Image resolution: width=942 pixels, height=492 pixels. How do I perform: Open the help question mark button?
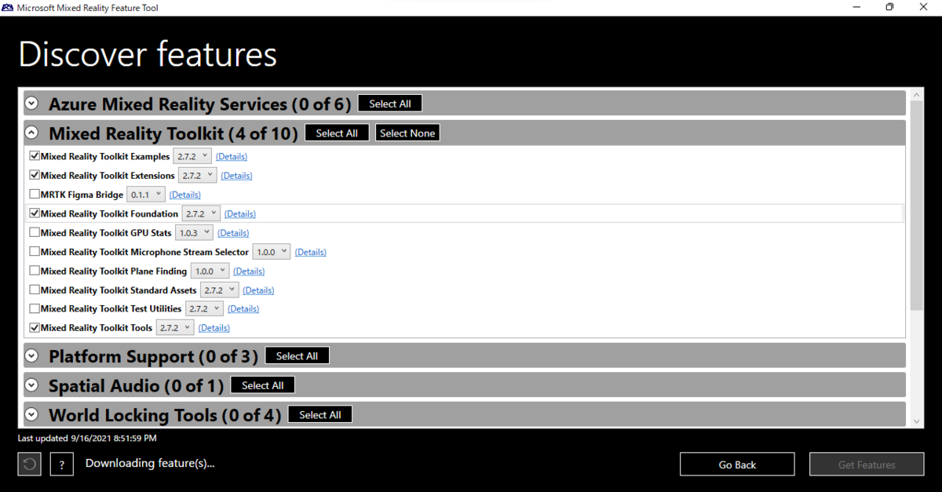pos(62,464)
